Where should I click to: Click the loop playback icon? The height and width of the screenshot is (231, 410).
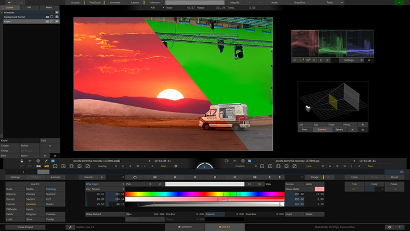point(135,178)
